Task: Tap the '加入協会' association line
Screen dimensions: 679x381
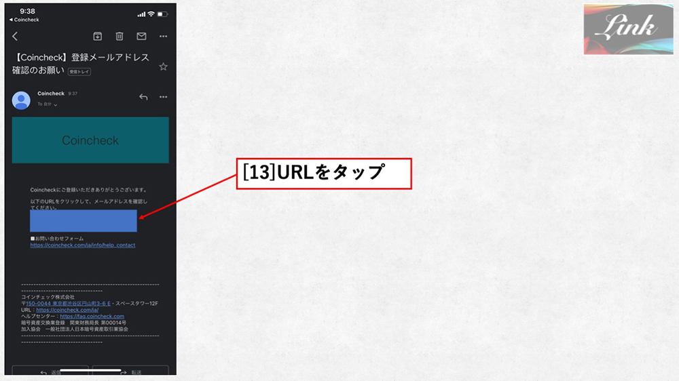Action: [75, 329]
